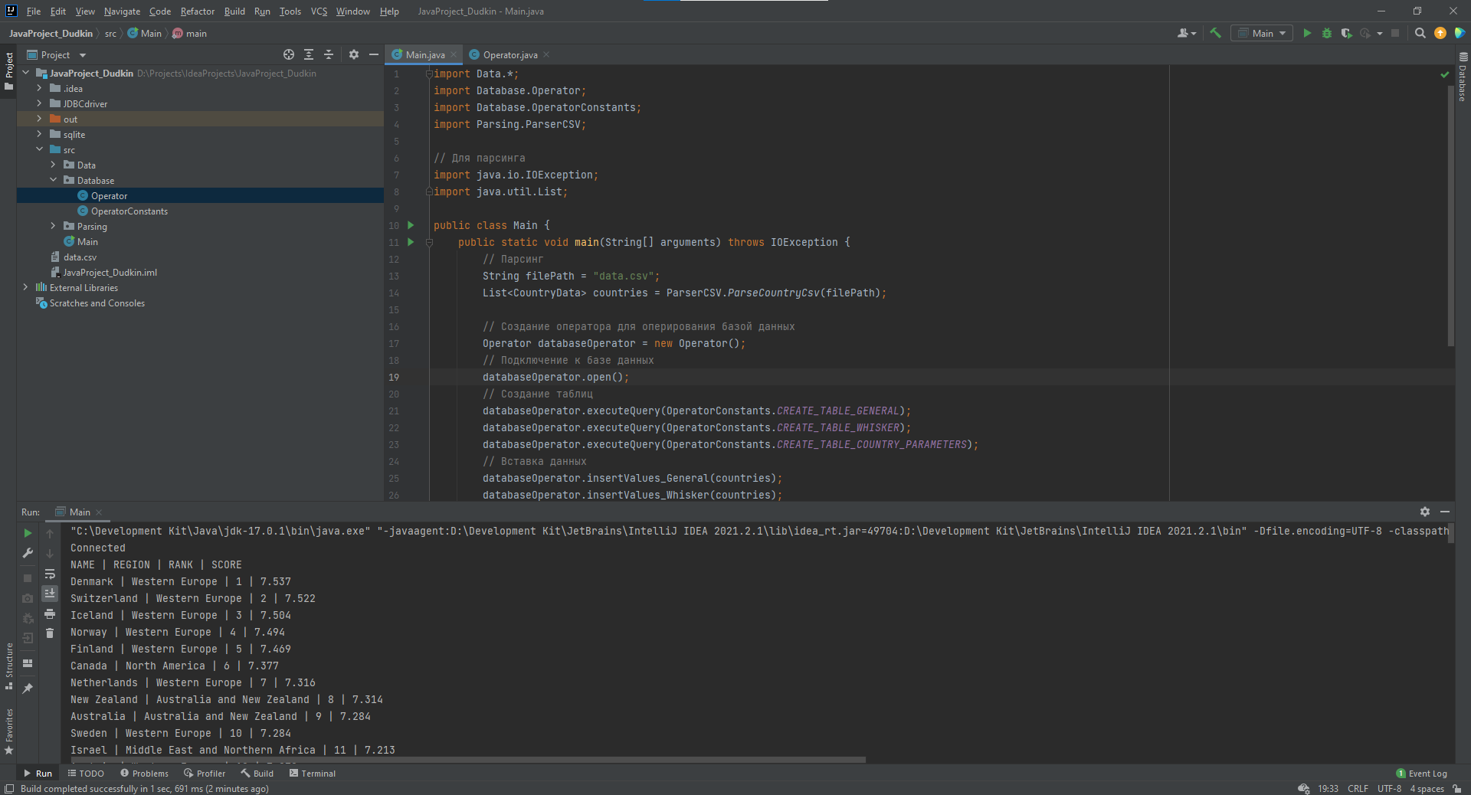The image size is (1471, 795).
Task: Open the Main run configuration dropdown
Action: coord(1262,33)
